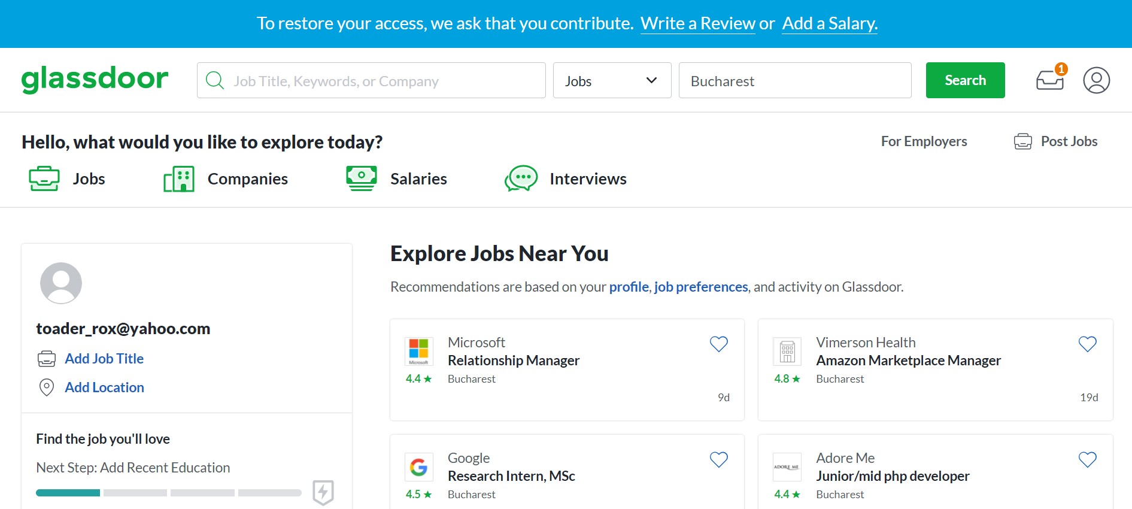This screenshot has height=509, width=1132.
Task: Click the Adore Me company name
Action: pyautogui.click(x=845, y=458)
